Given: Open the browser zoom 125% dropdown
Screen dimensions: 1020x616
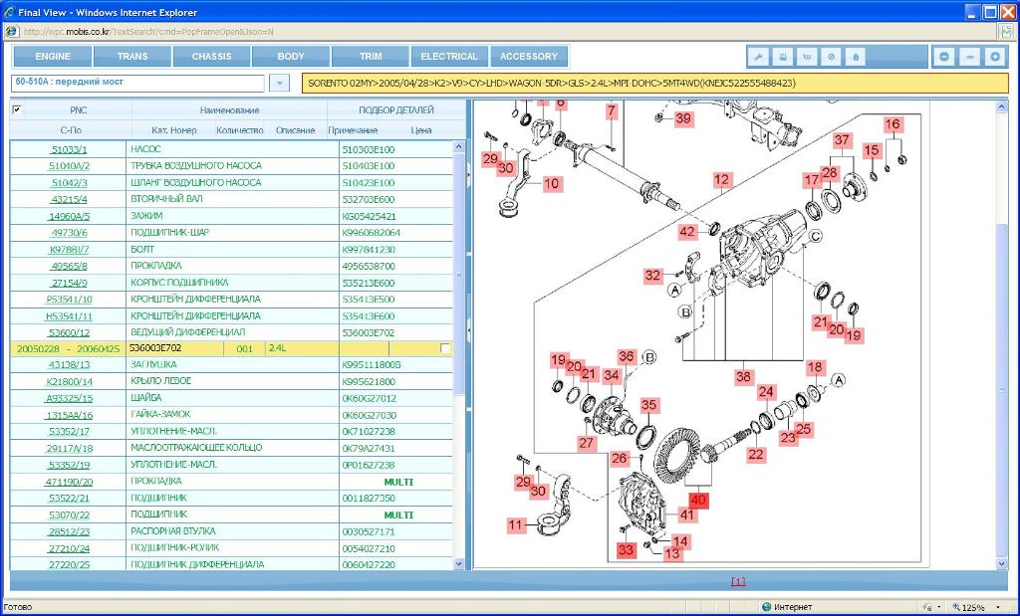Looking at the screenshot, I should tap(979, 607).
